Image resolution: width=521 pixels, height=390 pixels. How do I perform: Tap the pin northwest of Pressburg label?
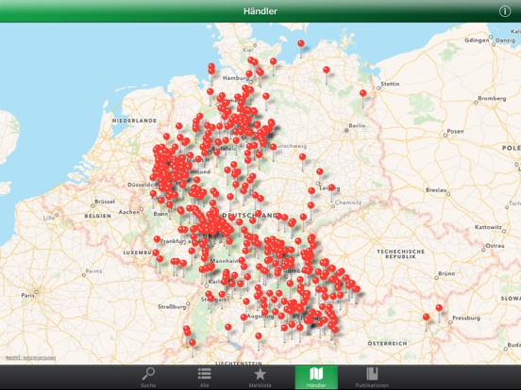439,308
